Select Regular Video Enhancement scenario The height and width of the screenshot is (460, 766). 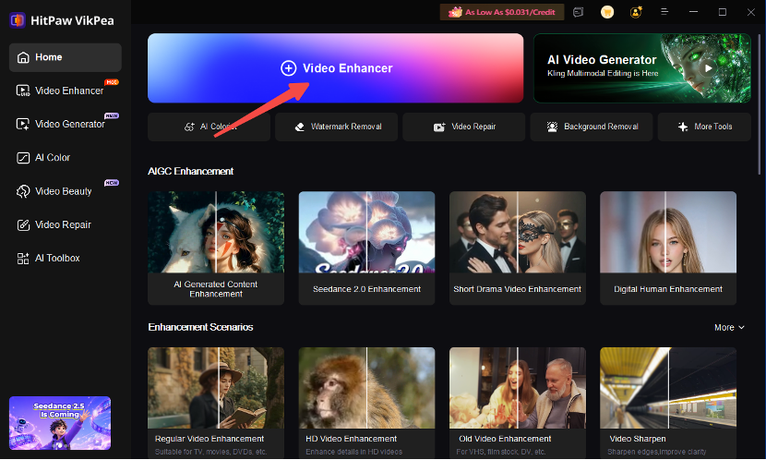click(x=216, y=403)
